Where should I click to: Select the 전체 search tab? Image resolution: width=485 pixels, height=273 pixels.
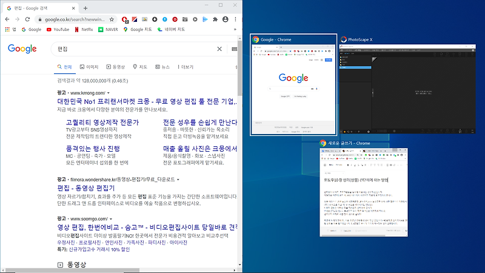(65, 67)
